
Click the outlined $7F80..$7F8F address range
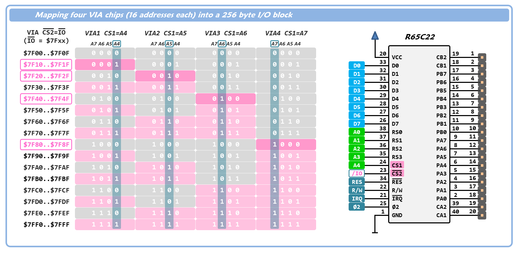pos(46,145)
